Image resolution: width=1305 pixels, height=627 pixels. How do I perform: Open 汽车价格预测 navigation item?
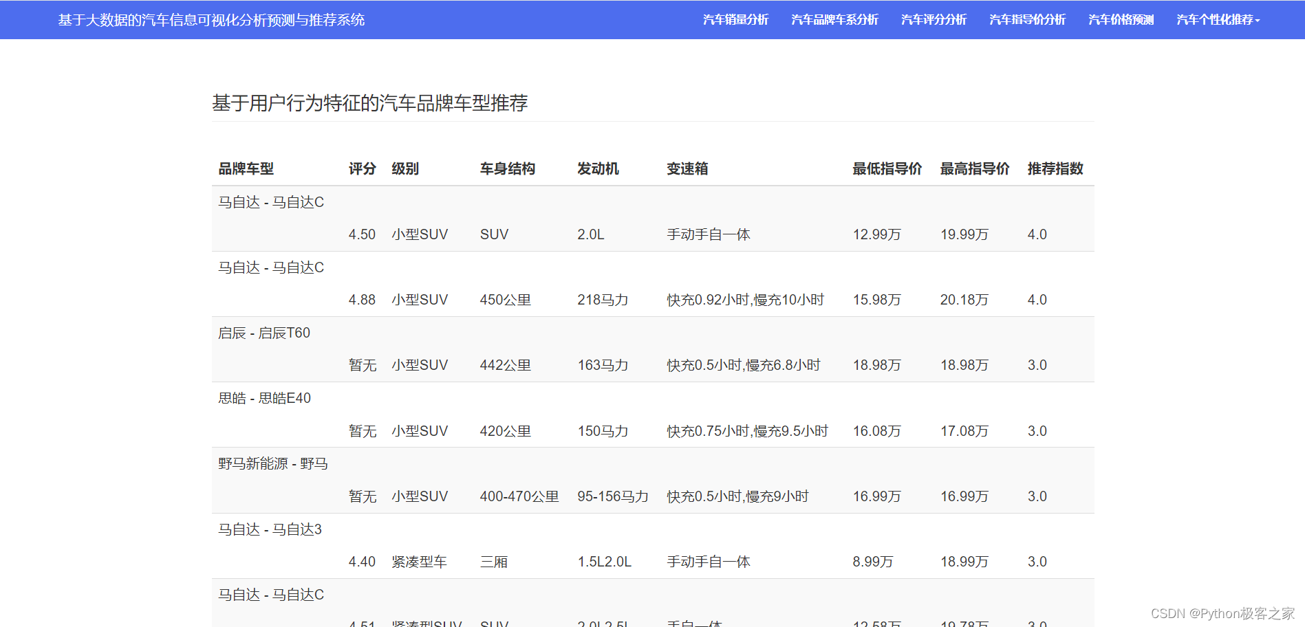point(1121,20)
